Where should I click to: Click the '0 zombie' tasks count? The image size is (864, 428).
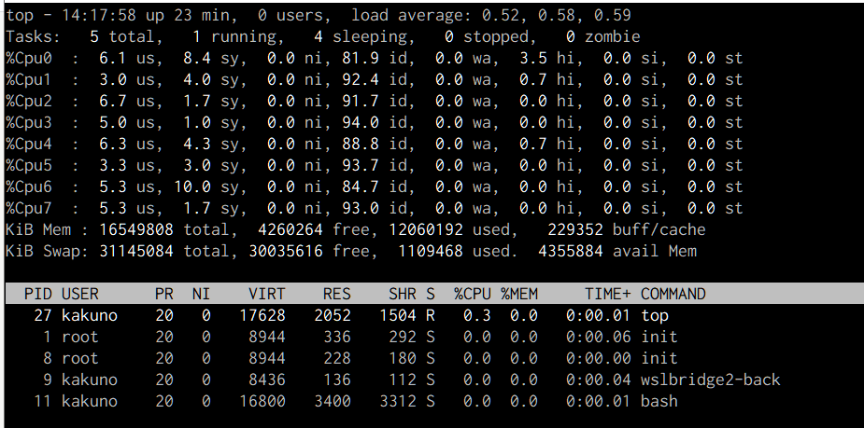pos(602,36)
